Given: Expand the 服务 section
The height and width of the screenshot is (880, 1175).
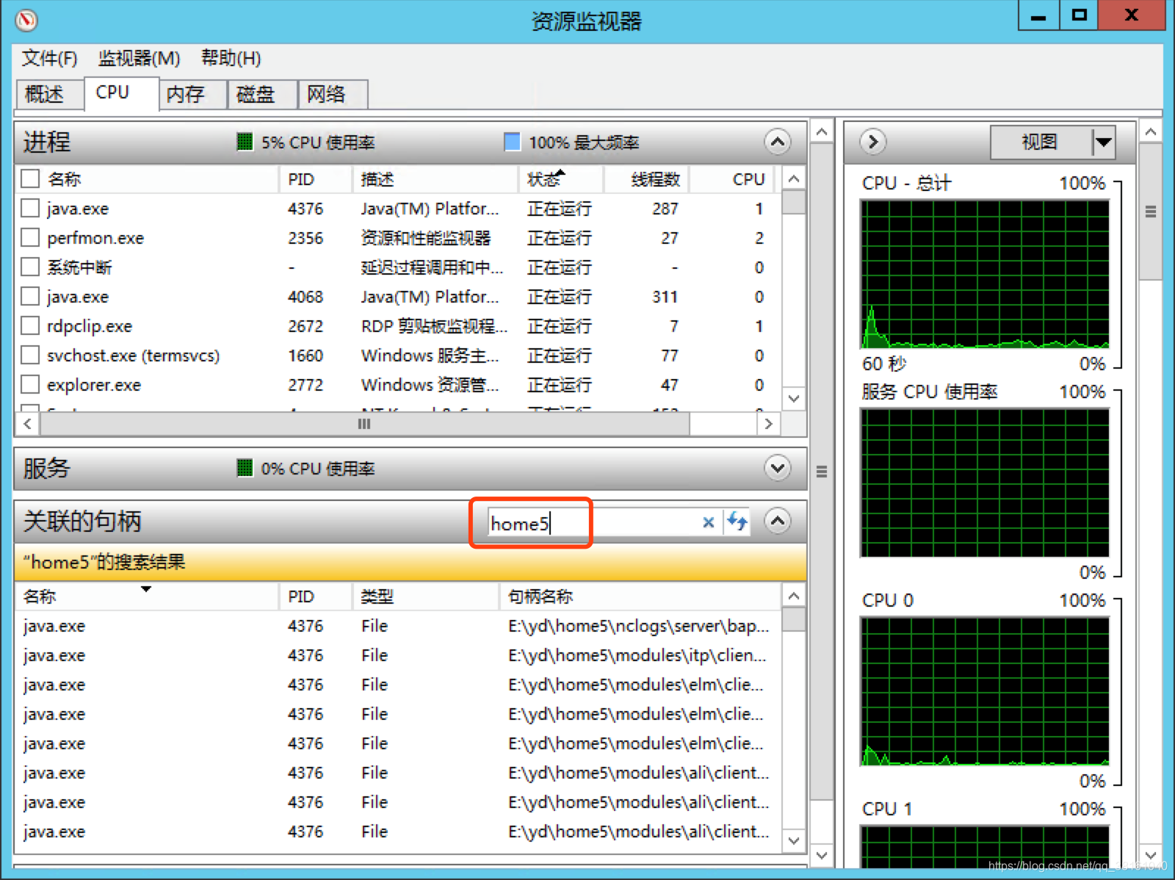Looking at the screenshot, I should [x=777, y=468].
